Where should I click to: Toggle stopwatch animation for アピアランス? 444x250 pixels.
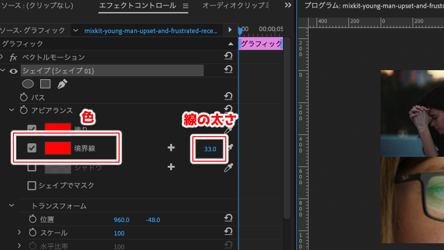(x=24, y=110)
